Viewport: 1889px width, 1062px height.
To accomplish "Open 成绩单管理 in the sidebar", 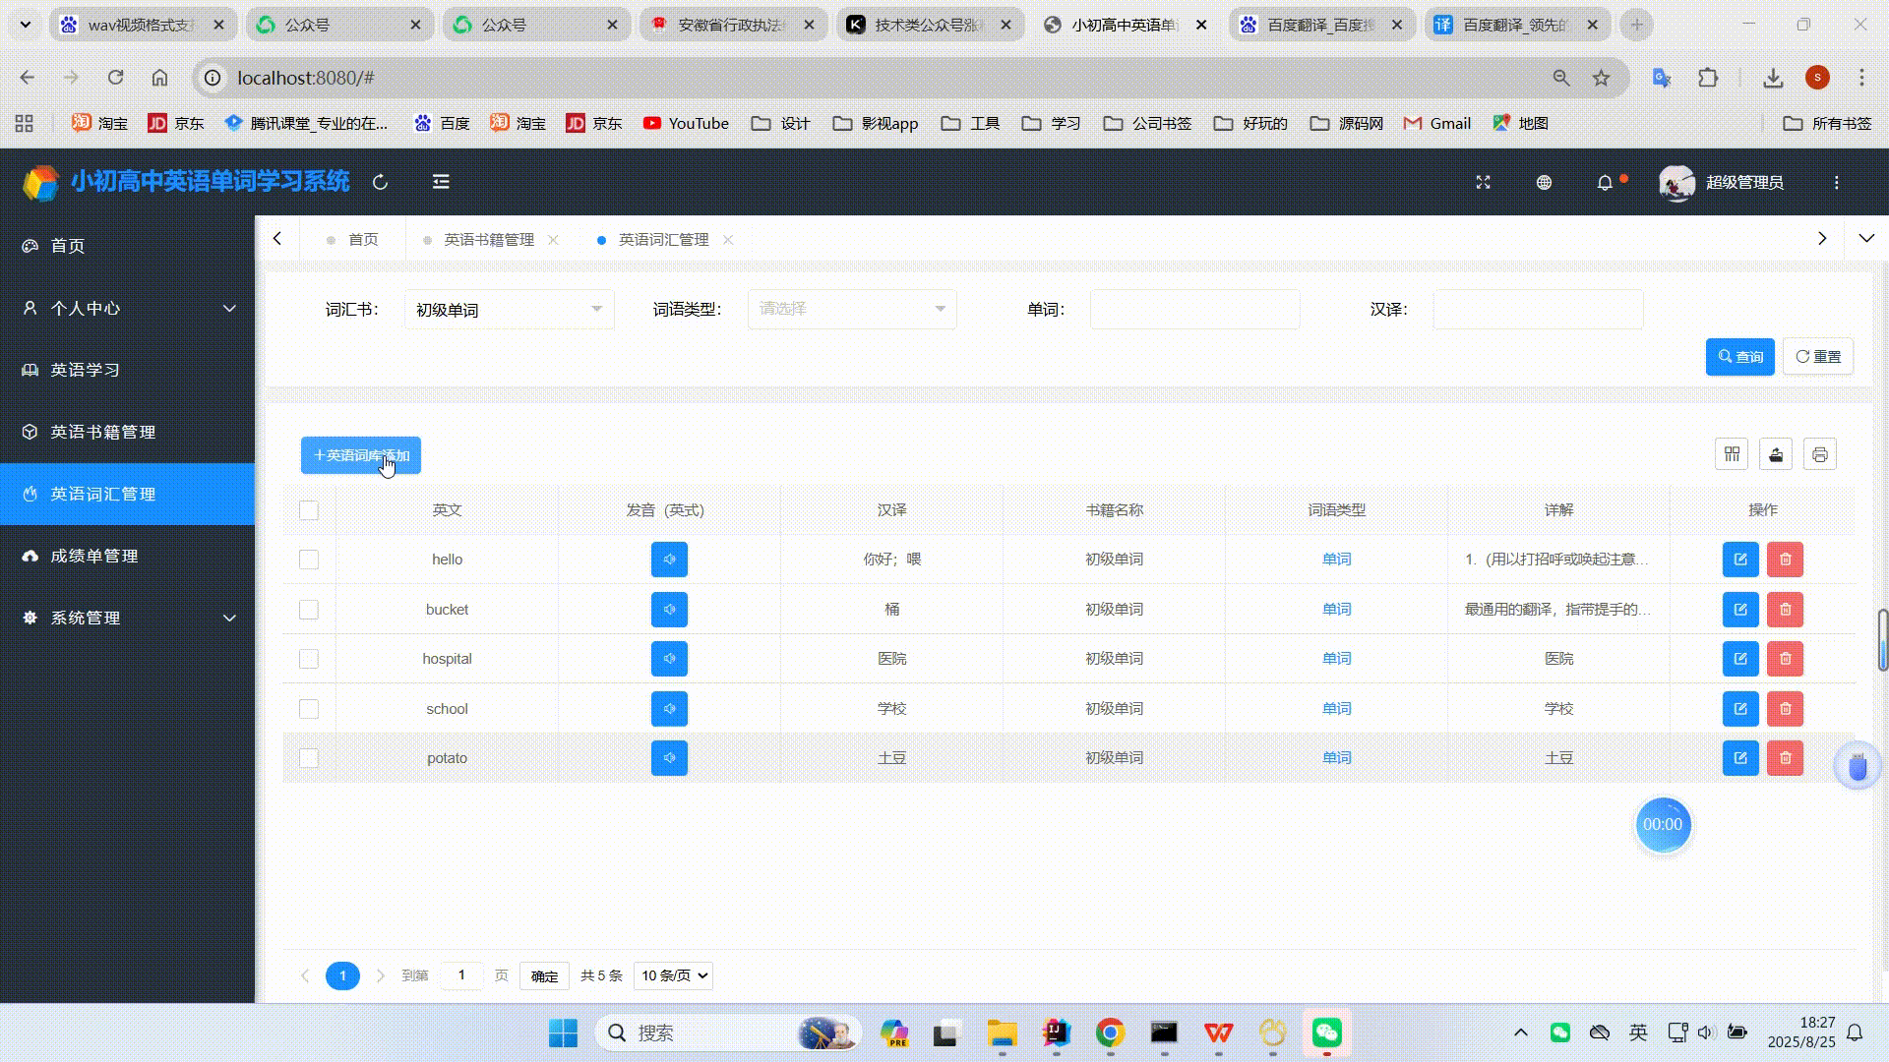I will (128, 556).
